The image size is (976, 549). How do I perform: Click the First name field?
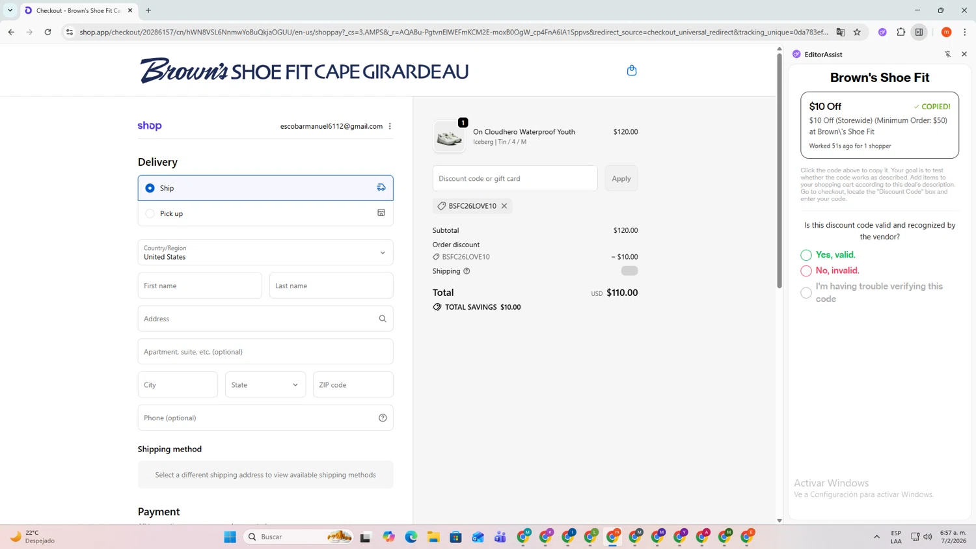point(200,286)
